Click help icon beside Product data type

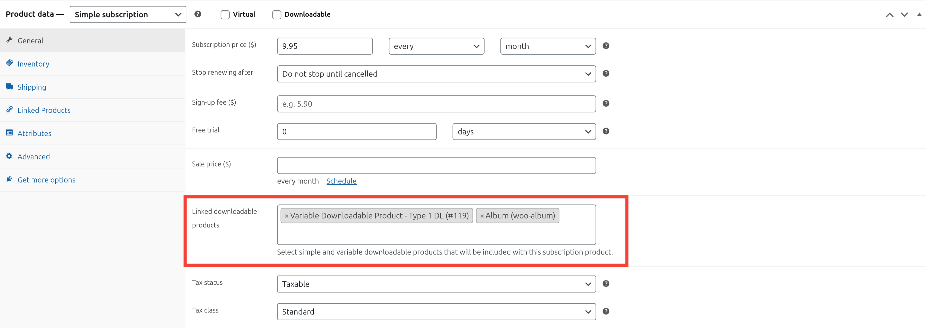pos(198,14)
